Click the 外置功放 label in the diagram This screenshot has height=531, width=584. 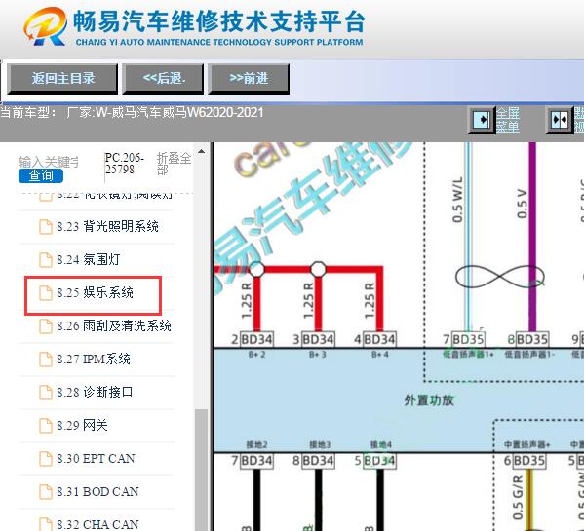click(429, 400)
